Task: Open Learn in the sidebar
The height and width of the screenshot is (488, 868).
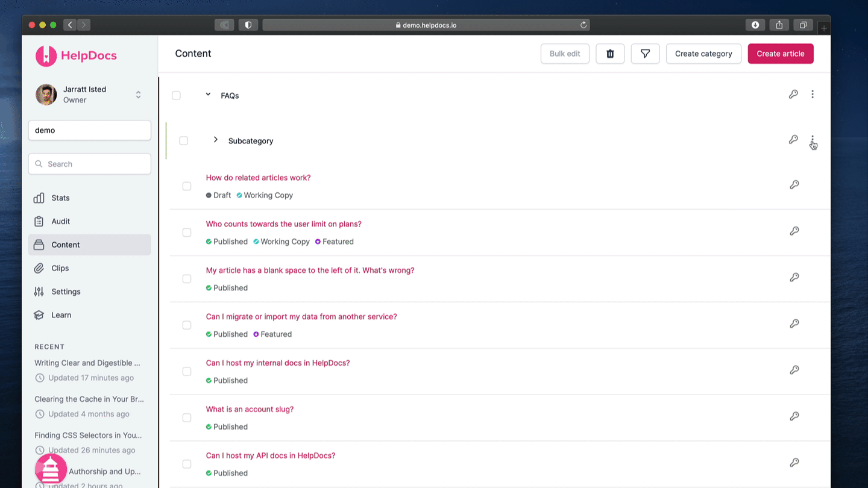Action: point(89,315)
